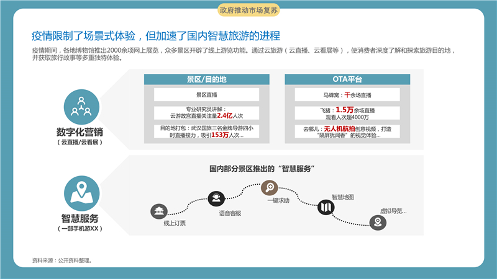Click the 景区直播 box
Viewport: 497px width, 279px height.
click(x=207, y=95)
